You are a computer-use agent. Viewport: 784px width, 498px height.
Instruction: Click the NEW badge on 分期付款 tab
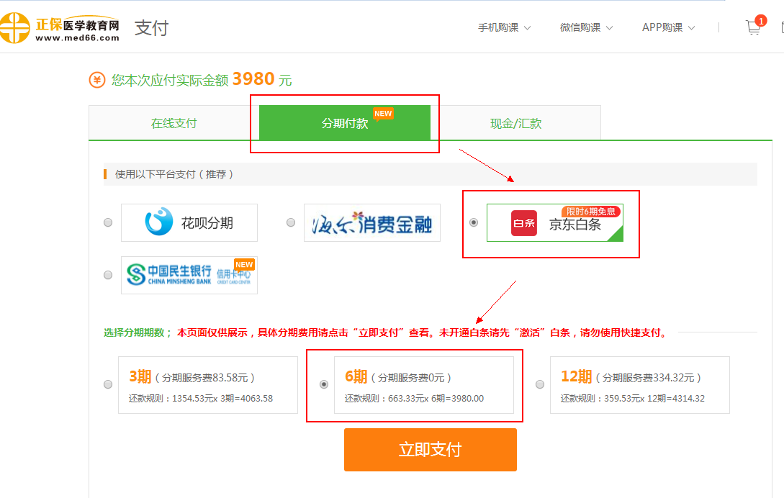(x=383, y=114)
